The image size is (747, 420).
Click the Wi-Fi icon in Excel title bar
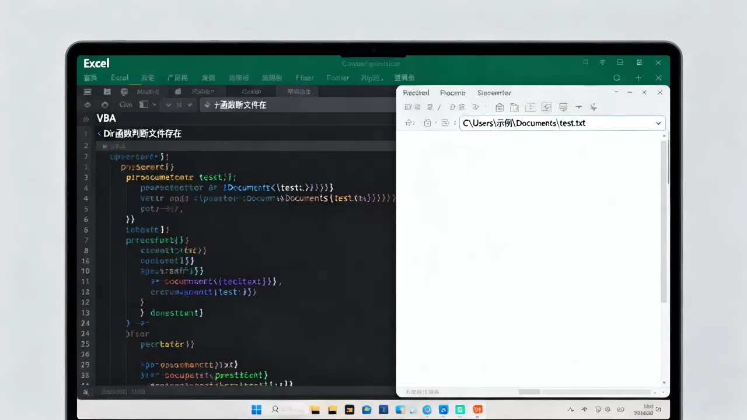[602, 62]
